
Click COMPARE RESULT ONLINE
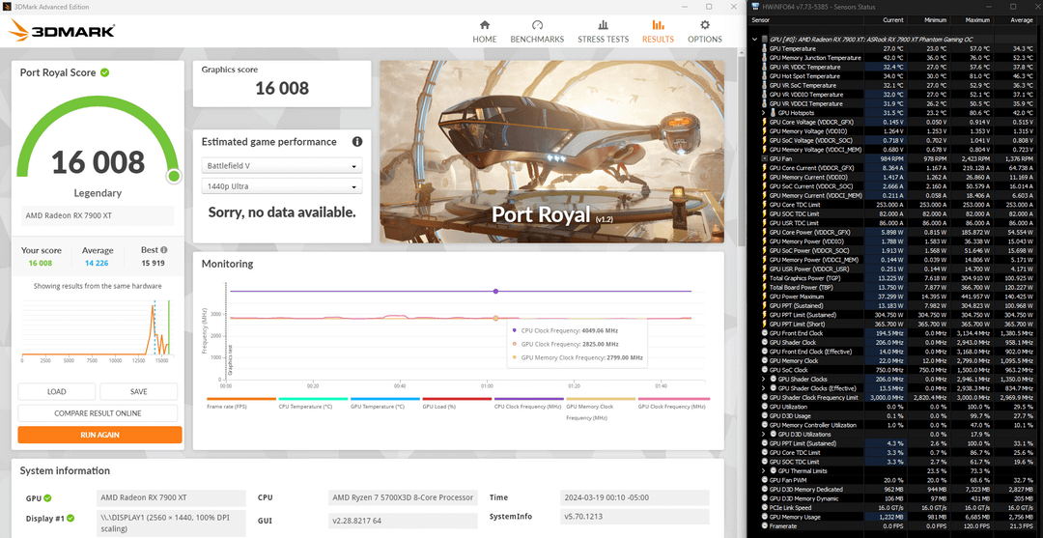point(98,413)
